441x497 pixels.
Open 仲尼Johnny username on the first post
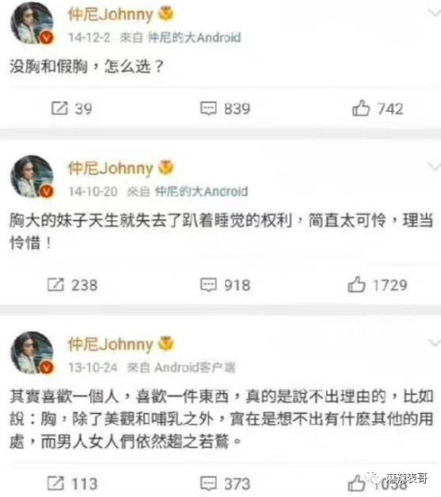[x=111, y=14]
